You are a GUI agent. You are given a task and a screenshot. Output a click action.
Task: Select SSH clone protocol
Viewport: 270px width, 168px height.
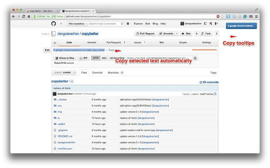tap(104, 58)
